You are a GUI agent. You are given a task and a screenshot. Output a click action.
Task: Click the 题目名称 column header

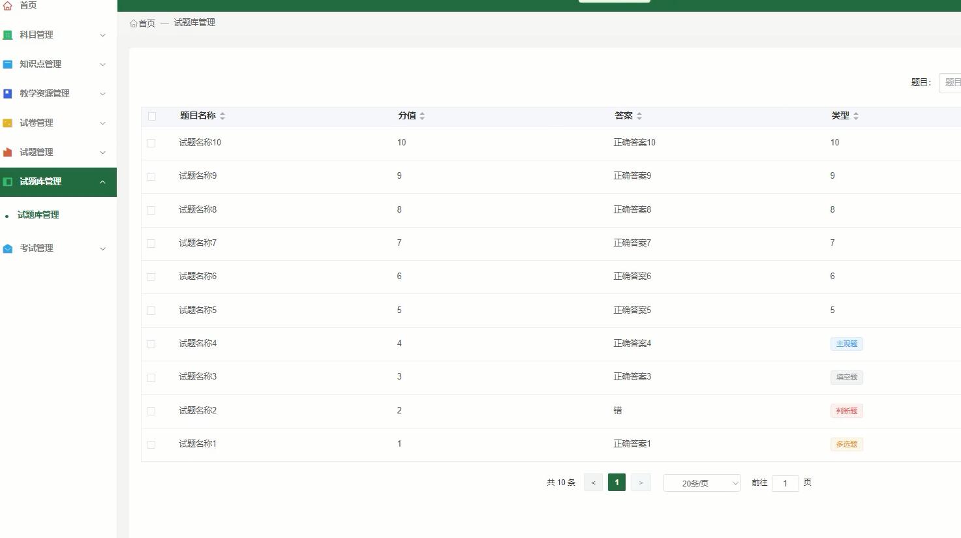pos(198,116)
